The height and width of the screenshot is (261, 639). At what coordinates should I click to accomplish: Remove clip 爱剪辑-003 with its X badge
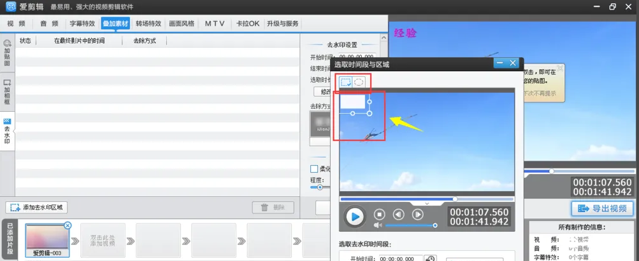68,225
